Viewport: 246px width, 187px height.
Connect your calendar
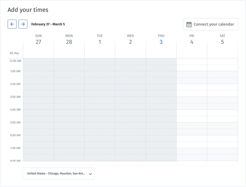(x=211, y=24)
